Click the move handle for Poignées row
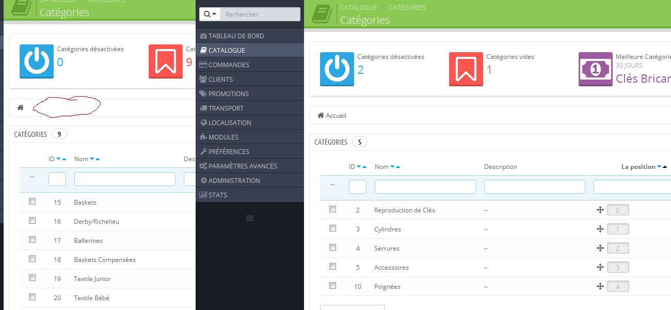 [x=600, y=287]
